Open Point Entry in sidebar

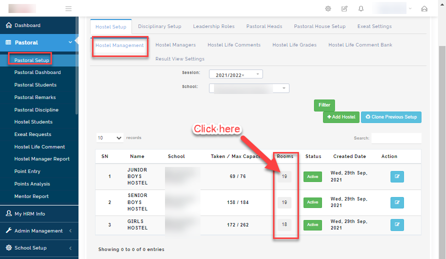[27, 171]
